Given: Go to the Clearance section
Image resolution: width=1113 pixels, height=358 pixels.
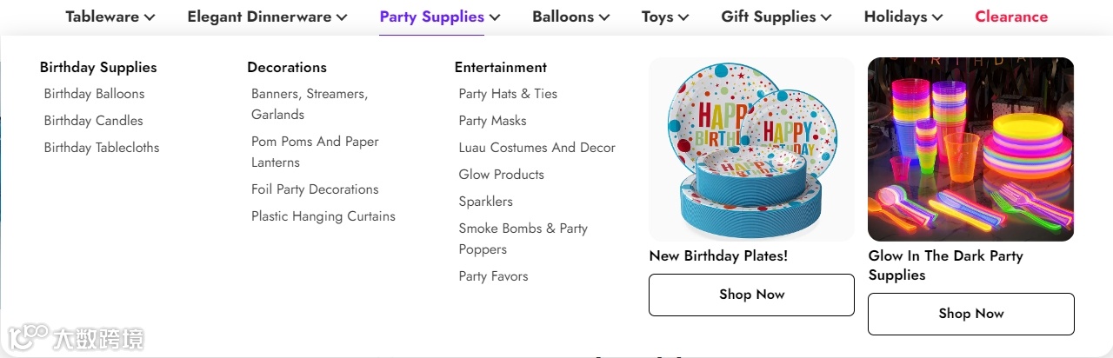Looking at the screenshot, I should click(x=1011, y=17).
